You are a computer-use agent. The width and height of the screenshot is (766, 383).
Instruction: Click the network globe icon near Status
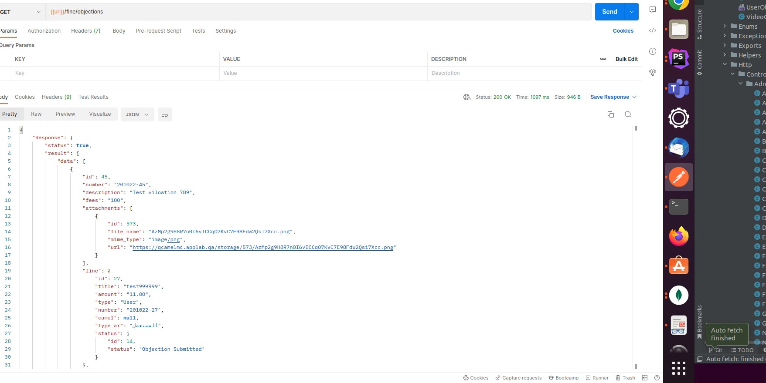pos(466,97)
